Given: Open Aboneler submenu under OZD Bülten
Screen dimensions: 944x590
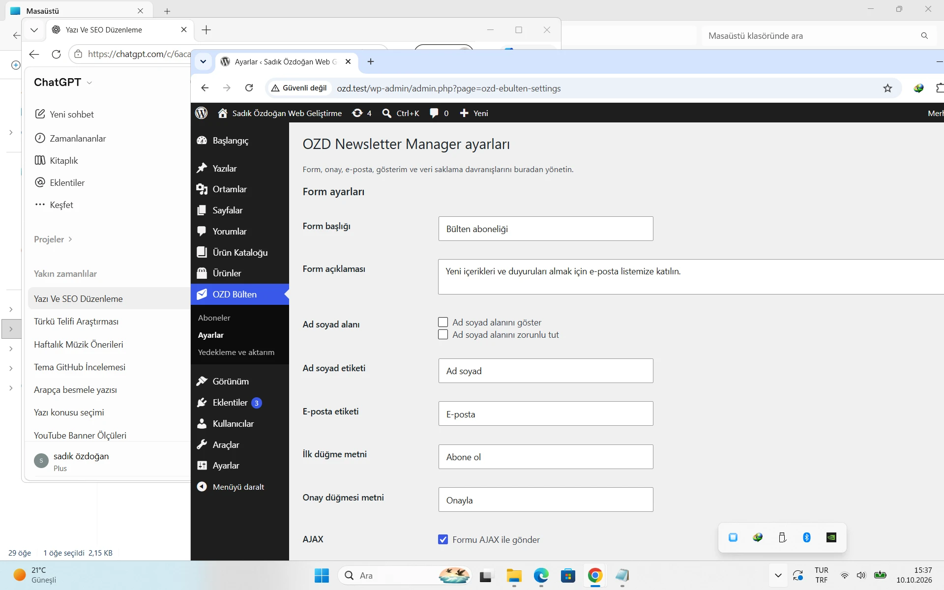Looking at the screenshot, I should pos(214,318).
